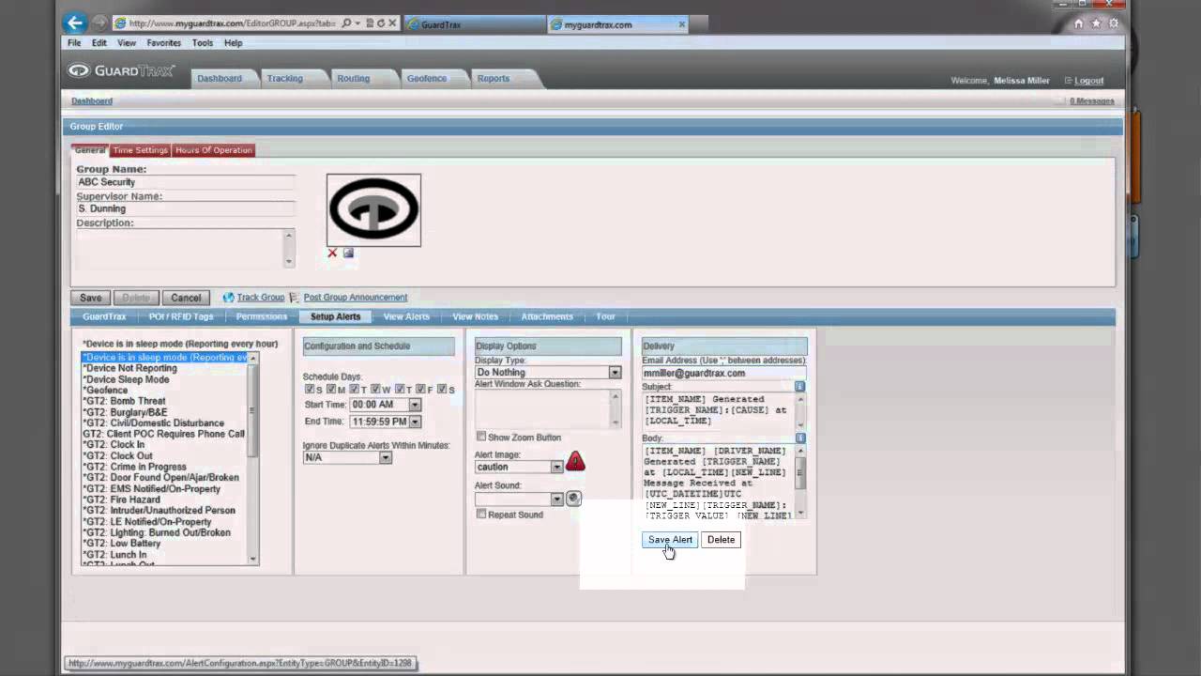1201x676 pixels.
Task: Open the browser Tools gear icon
Action: point(1114,23)
